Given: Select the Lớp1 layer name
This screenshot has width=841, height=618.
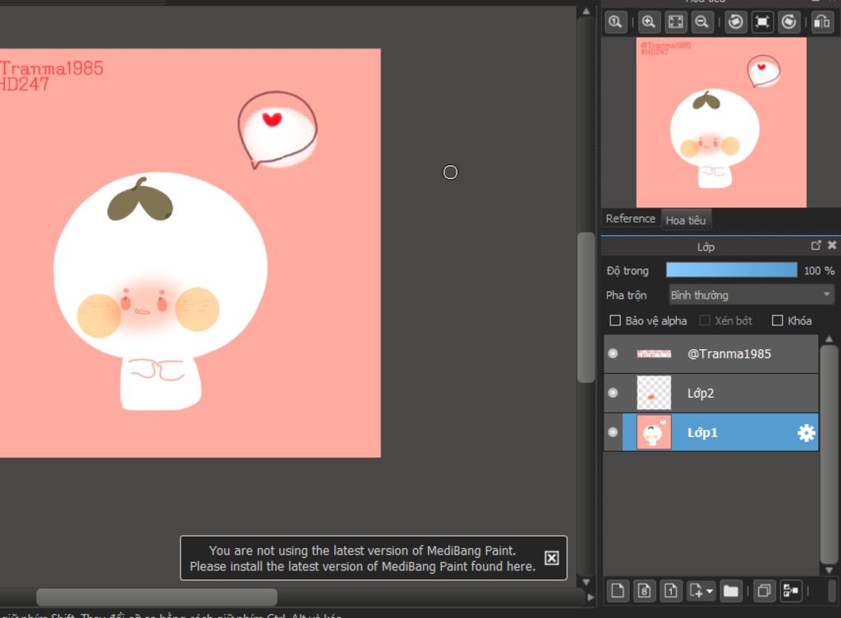Looking at the screenshot, I should pos(703,432).
